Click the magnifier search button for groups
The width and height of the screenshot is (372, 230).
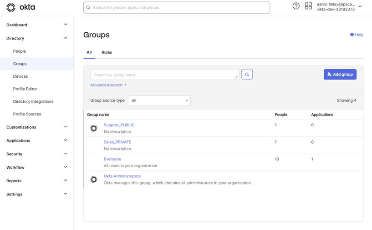click(x=247, y=75)
